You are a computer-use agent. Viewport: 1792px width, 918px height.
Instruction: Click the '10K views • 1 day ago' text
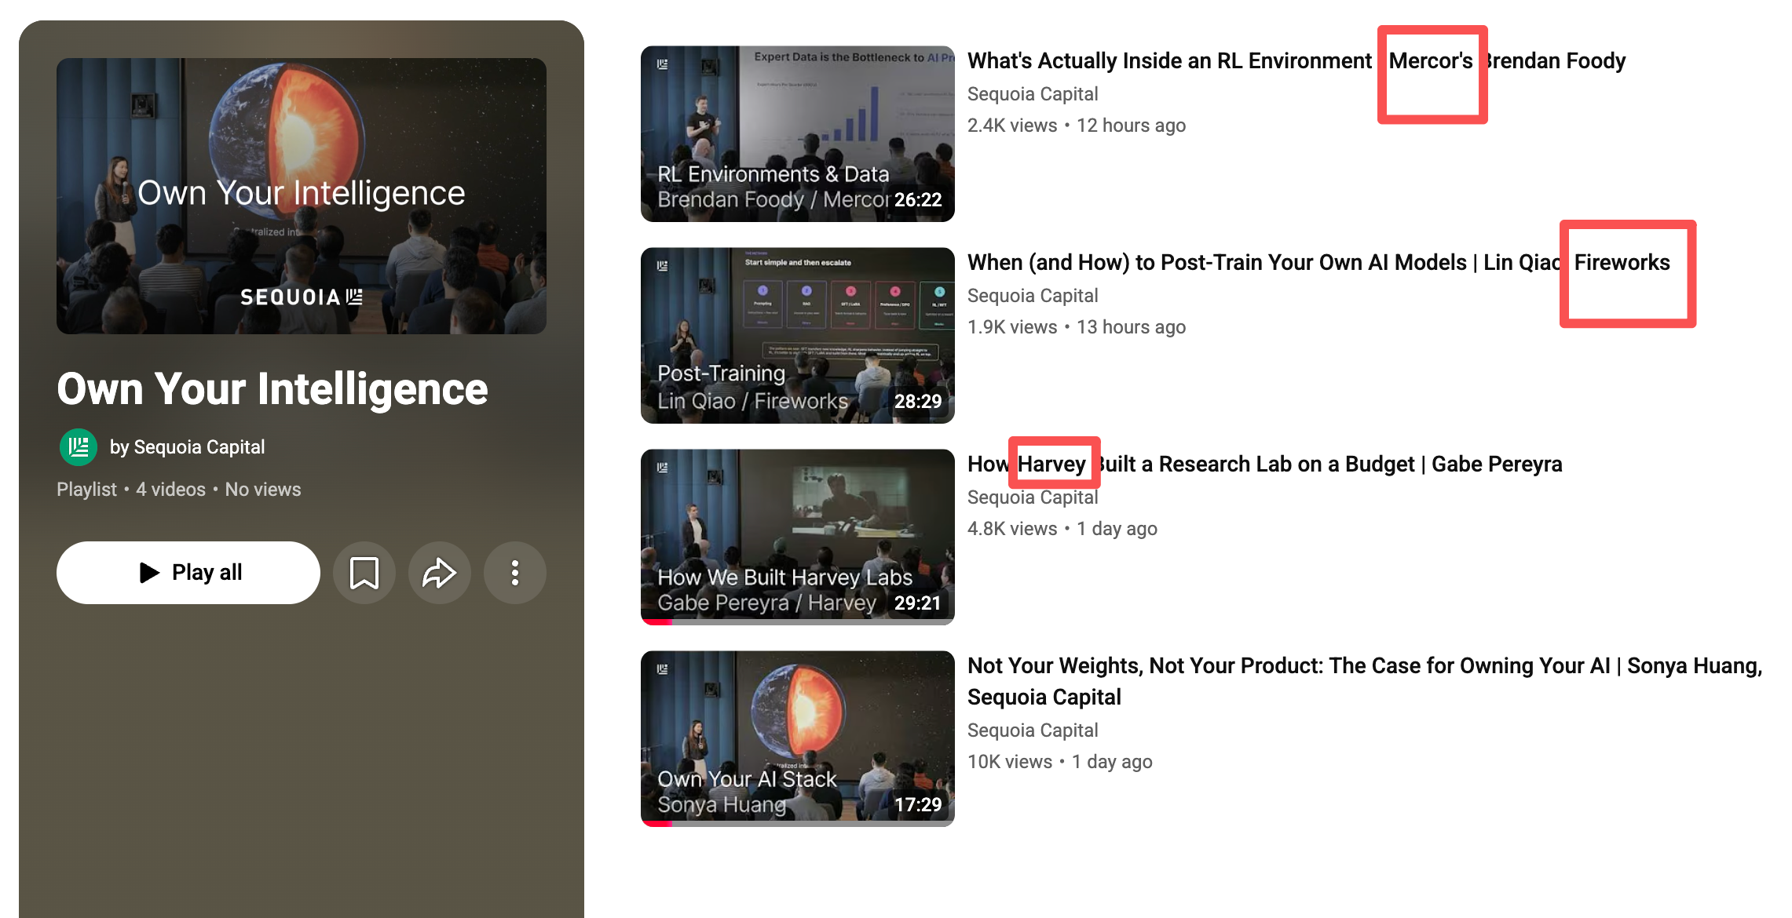coord(1060,762)
